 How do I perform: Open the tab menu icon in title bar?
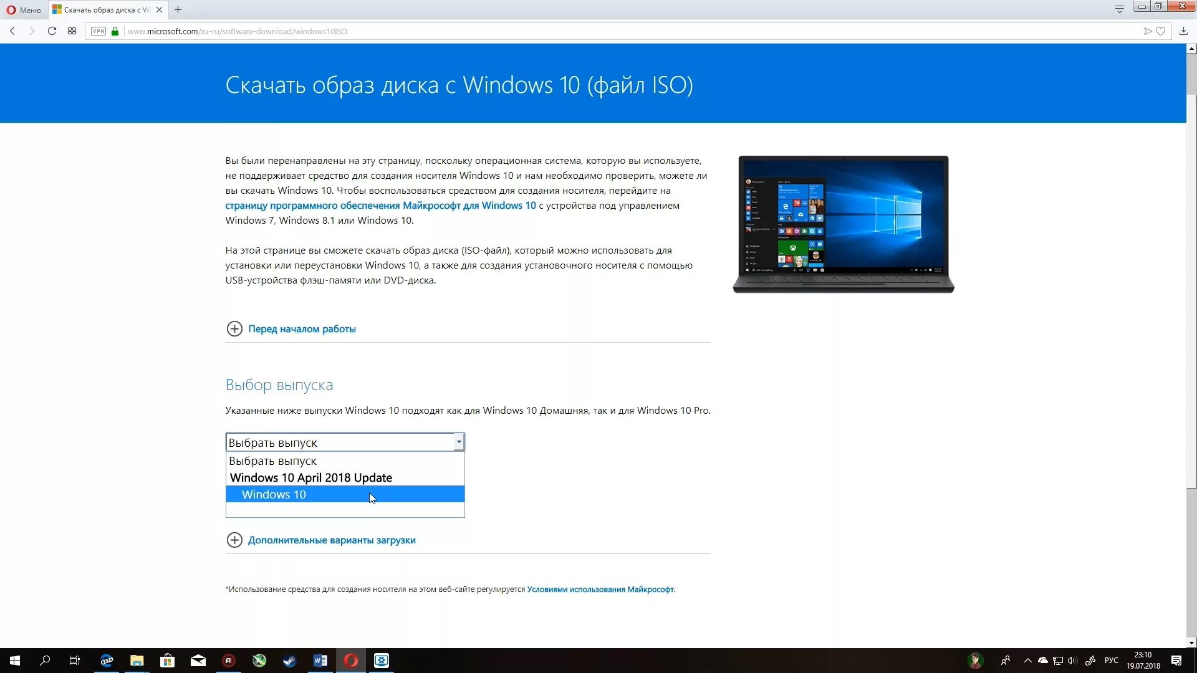tap(1120, 9)
